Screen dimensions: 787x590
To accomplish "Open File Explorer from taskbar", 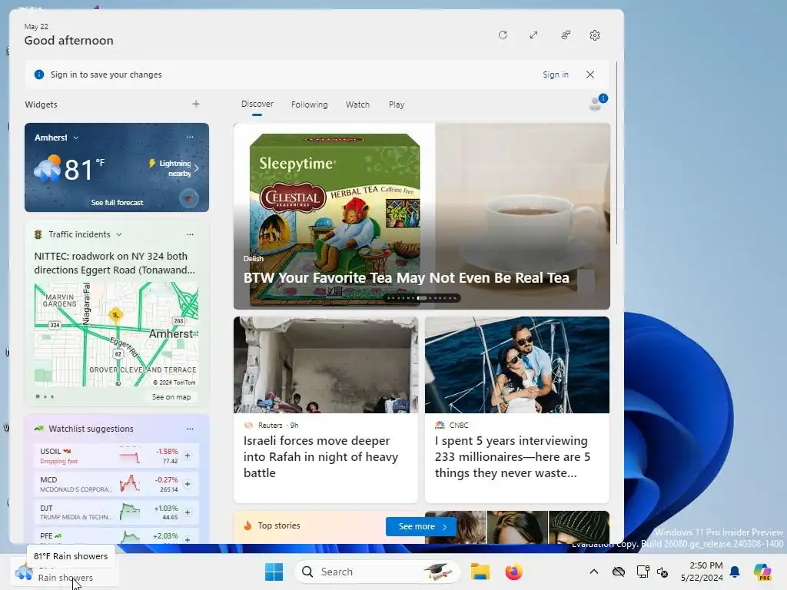I will click(x=480, y=572).
